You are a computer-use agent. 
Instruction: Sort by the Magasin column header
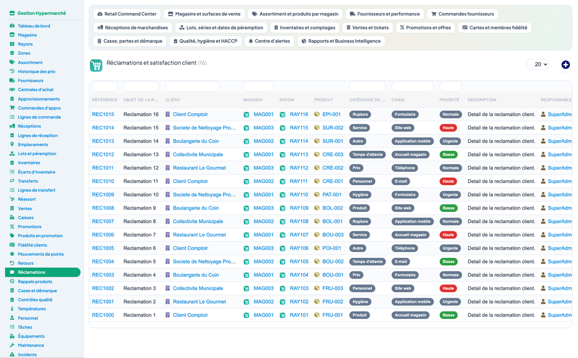(253, 100)
